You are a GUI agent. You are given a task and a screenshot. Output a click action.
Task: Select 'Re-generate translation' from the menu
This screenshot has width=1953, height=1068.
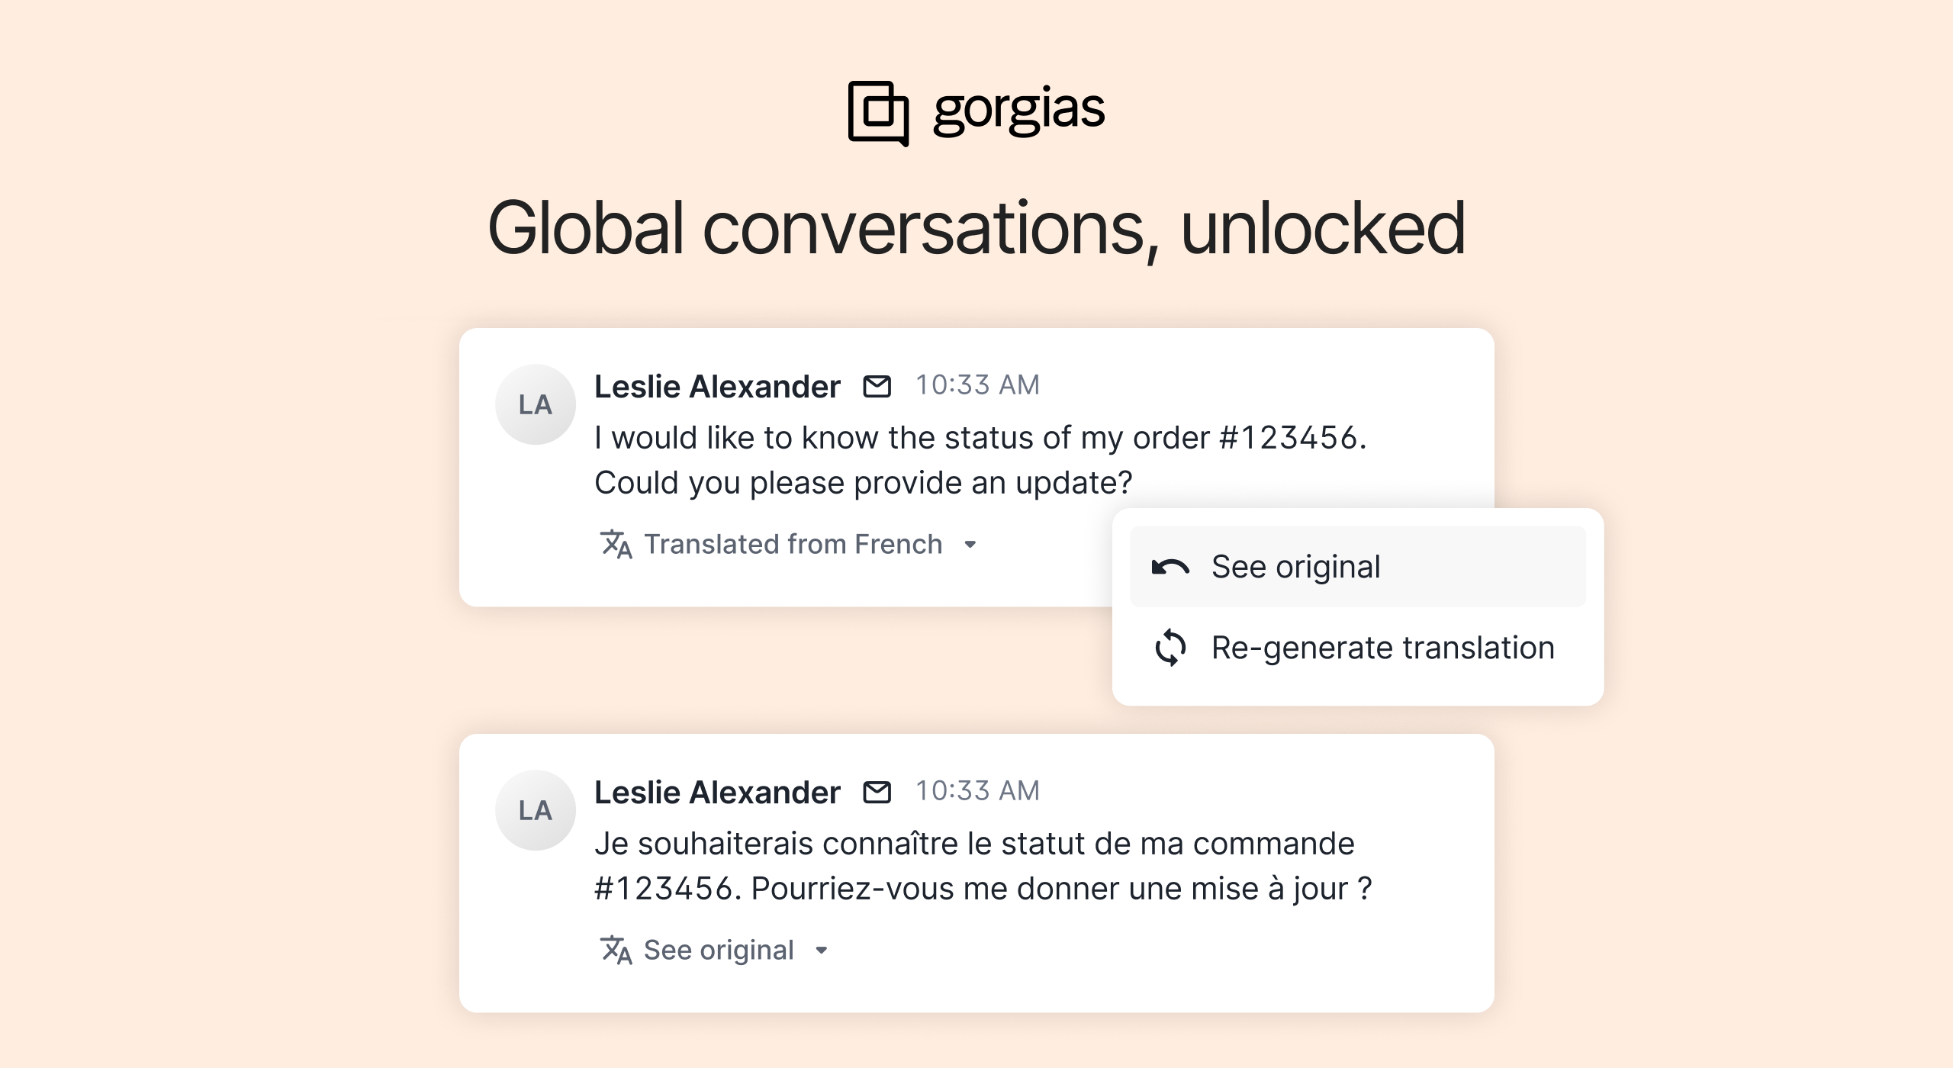1382,646
